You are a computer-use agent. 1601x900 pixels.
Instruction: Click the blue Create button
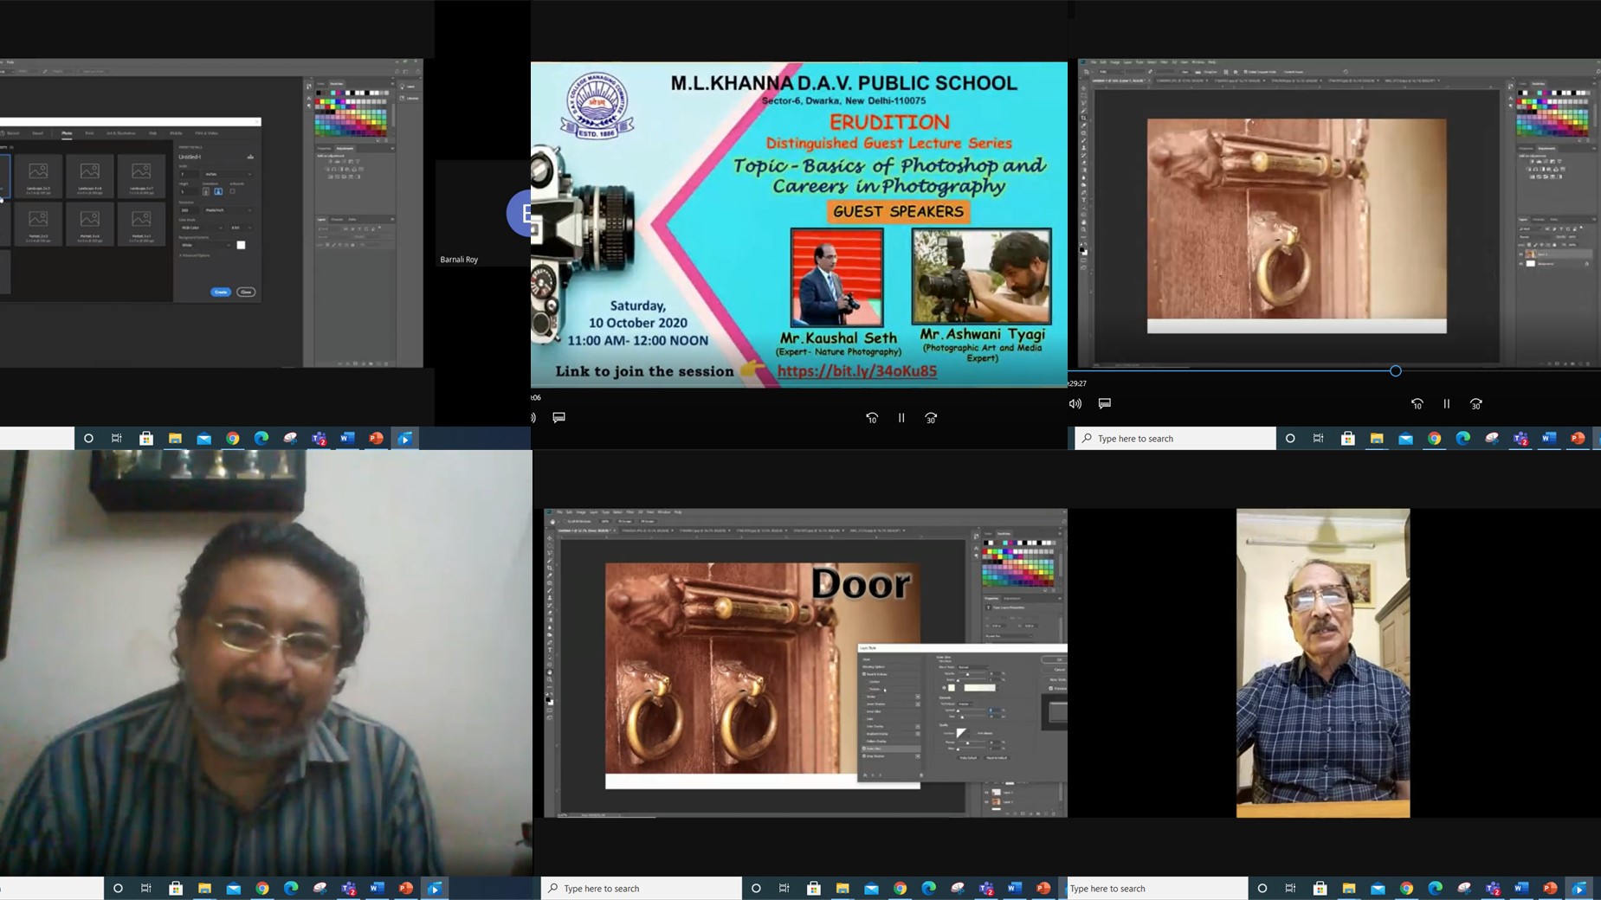[x=221, y=292]
